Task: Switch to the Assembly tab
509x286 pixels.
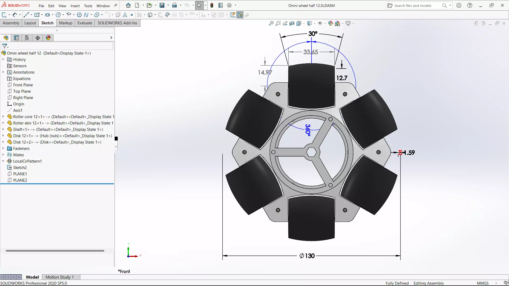Action: pos(11,23)
